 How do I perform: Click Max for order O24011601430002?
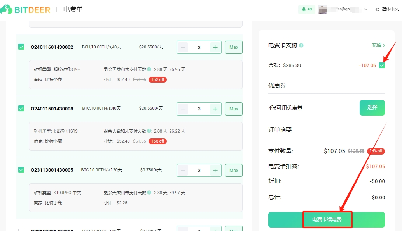click(x=234, y=47)
